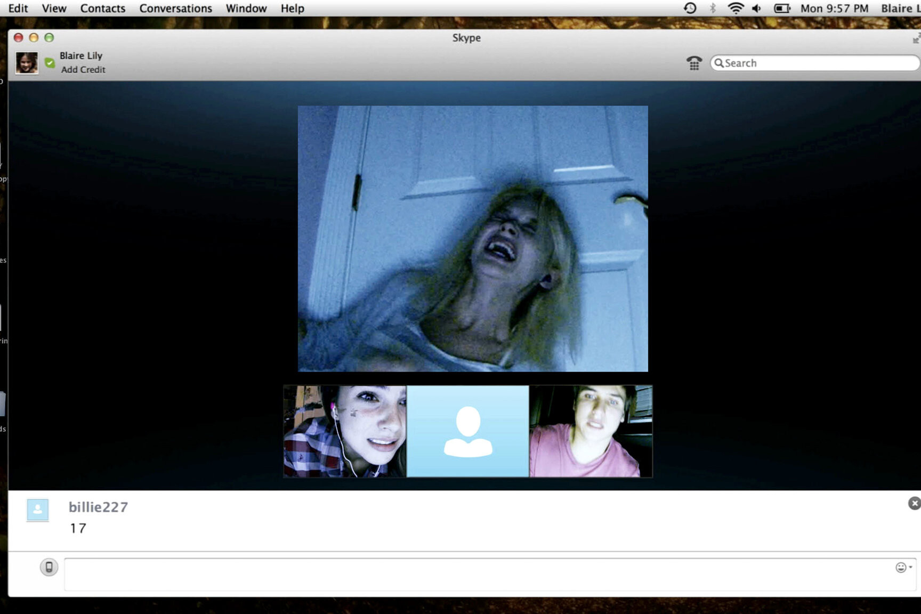The image size is (921, 614).
Task: Click the Bluetooth menu bar icon
Action: (713, 8)
